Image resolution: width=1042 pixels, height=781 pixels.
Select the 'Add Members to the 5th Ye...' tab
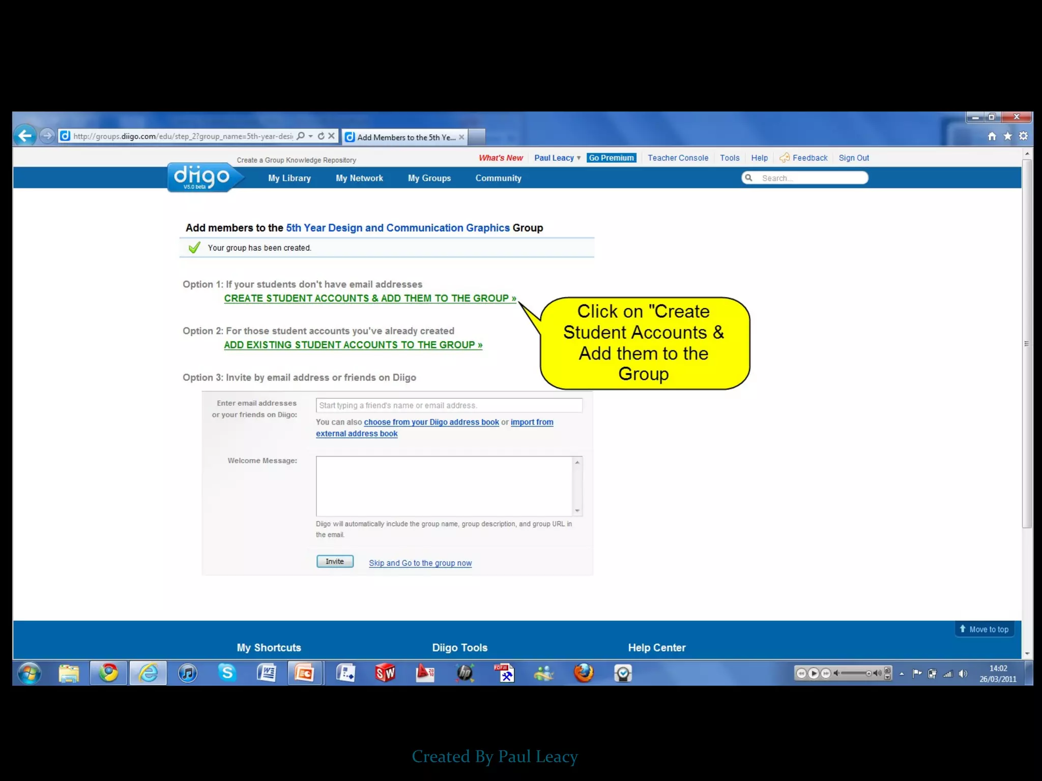point(405,137)
